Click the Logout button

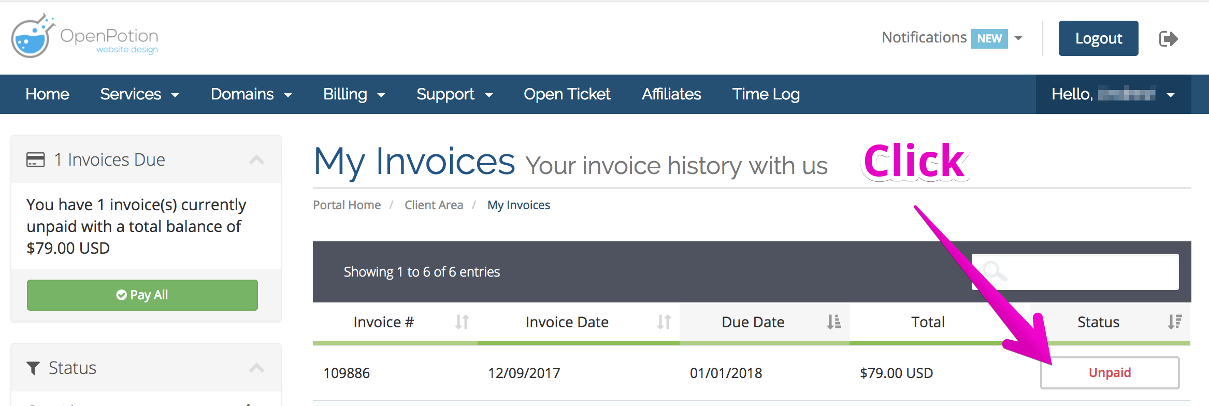(x=1098, y=38)
